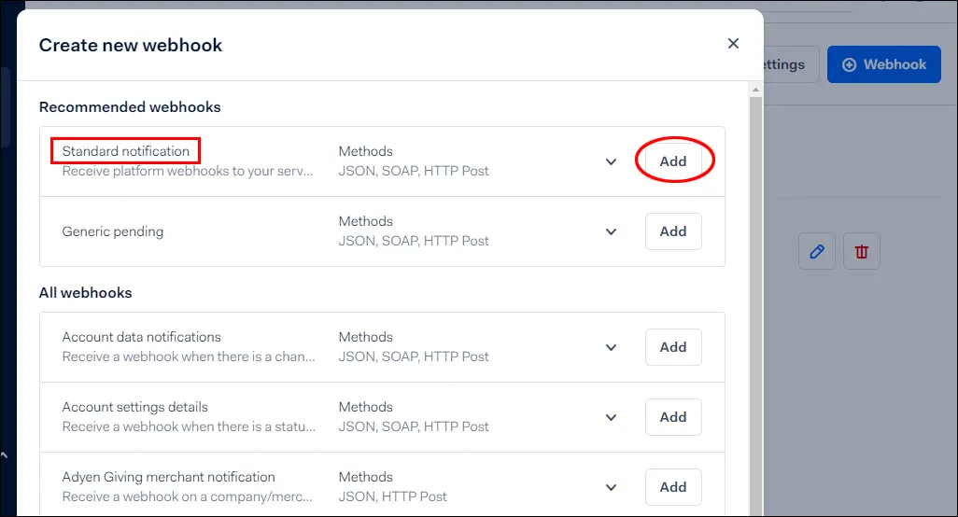Viewport: 958px width, 517px height.
Task: Click the sidebar collapse caret icon
Action: tap(5, 455)
